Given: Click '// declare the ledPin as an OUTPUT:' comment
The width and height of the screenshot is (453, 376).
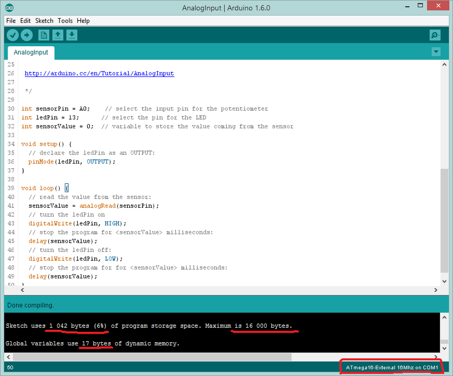Looking at the screenshot, I should click(x=92, y=153).
